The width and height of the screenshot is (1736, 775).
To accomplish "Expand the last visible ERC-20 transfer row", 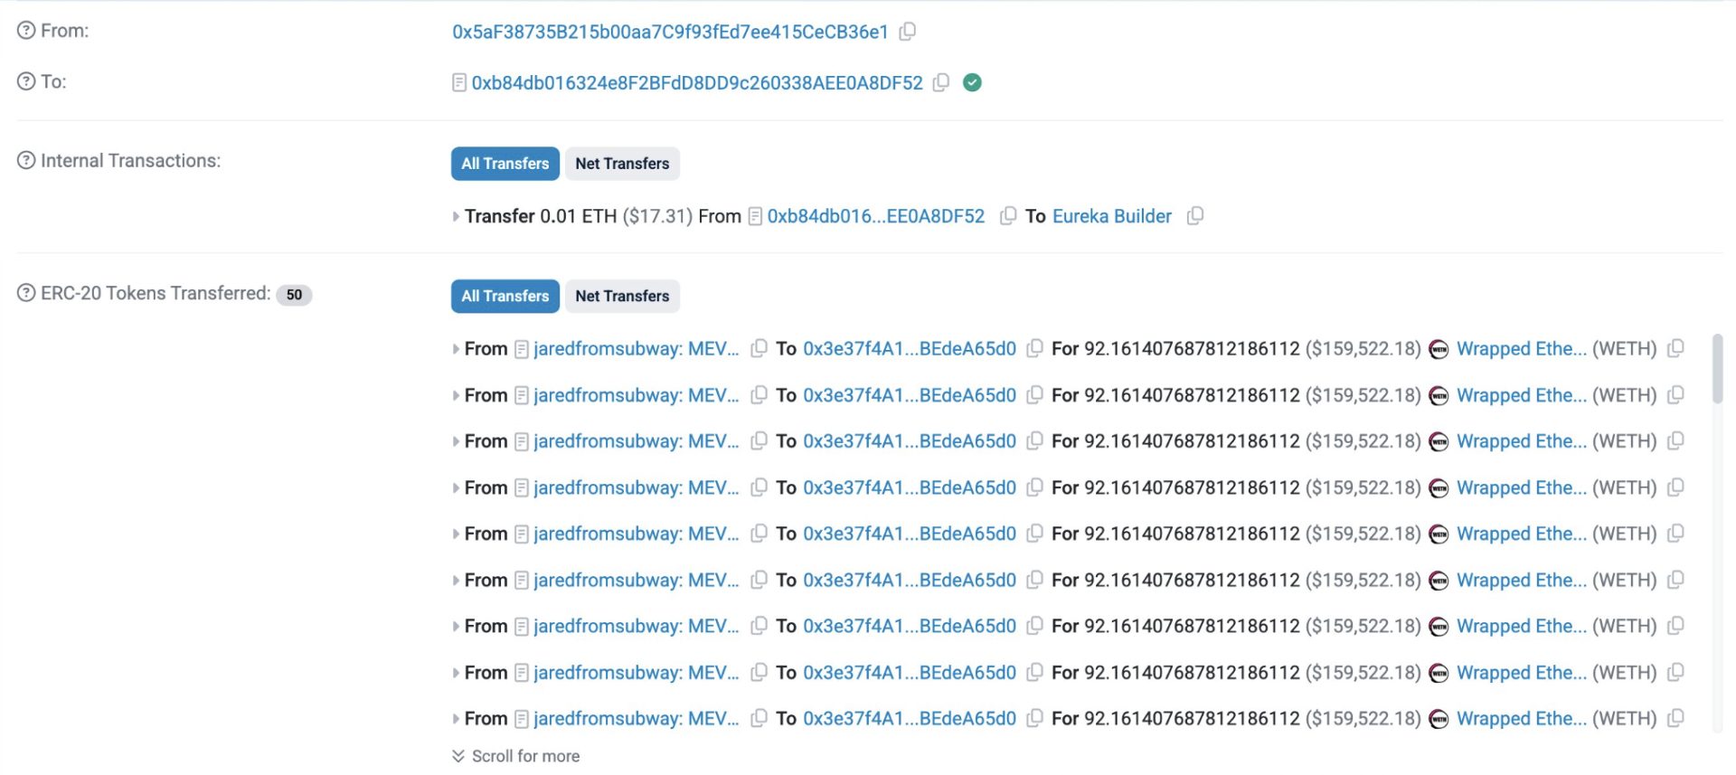I will [x=456, y=719].
